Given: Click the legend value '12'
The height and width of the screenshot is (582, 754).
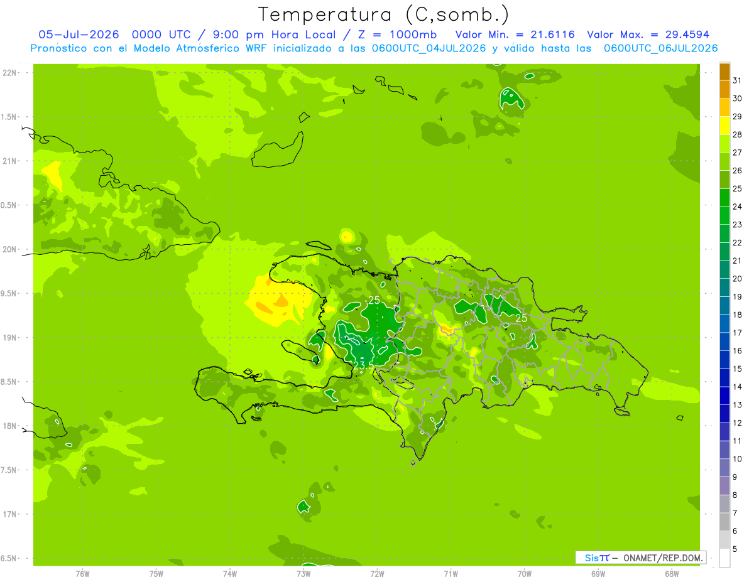Looking at the screenshot, I should click(737, 423).
